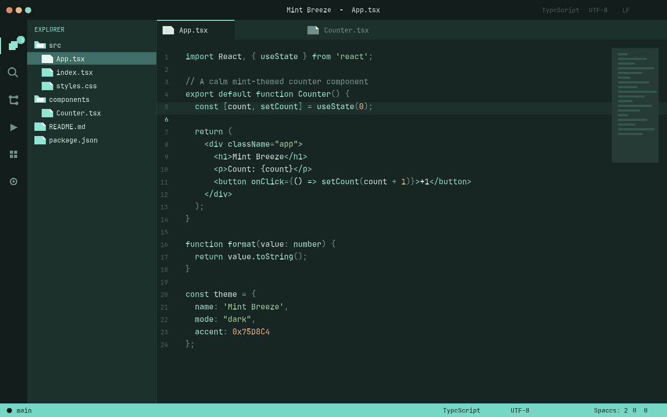Click the README.md file icon

coord(40,127)
